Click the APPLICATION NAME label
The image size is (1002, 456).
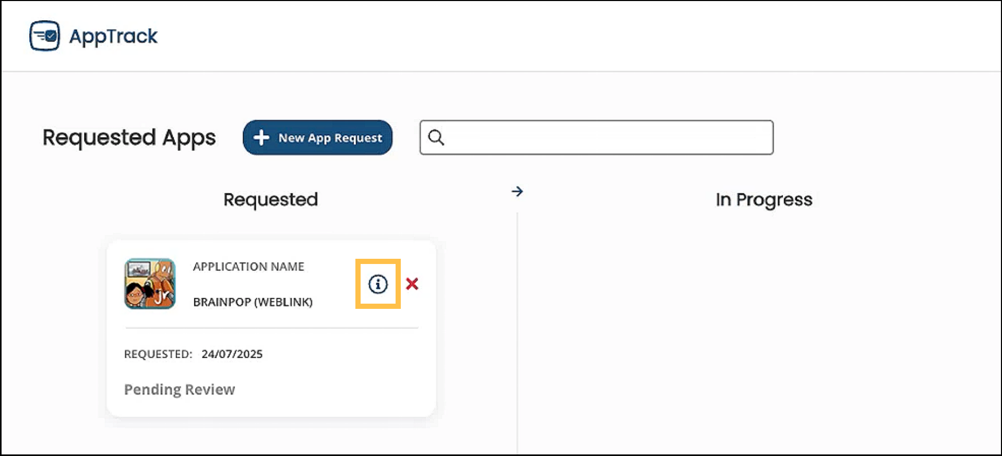pos(248,267)
